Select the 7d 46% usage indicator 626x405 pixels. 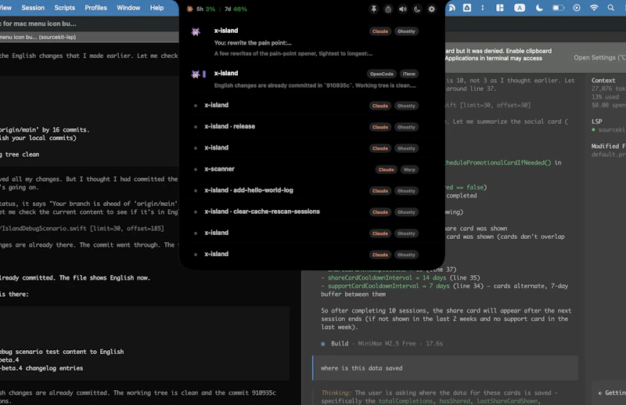[236, 9]
